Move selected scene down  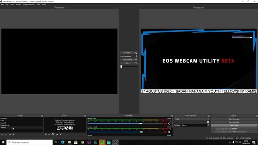tap(13, 134)
